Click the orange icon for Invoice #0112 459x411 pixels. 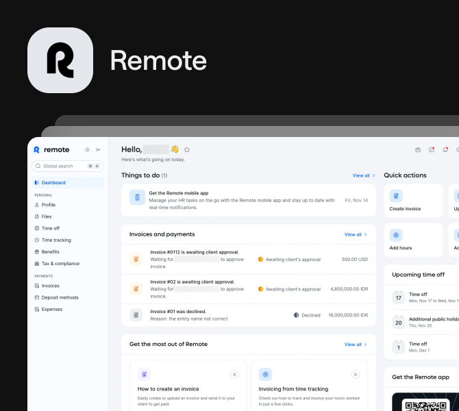[136, 260]
